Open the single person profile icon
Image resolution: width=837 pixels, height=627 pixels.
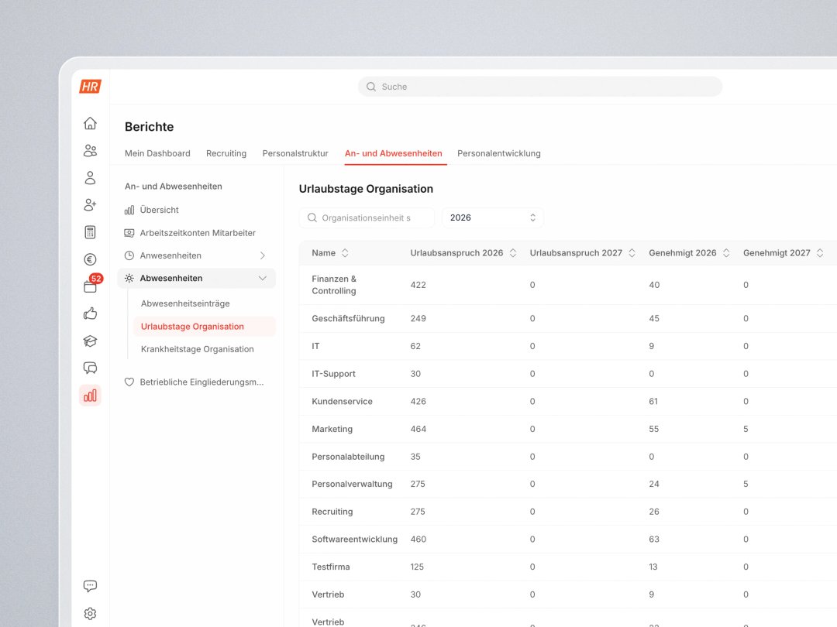(x=90, y=177)
